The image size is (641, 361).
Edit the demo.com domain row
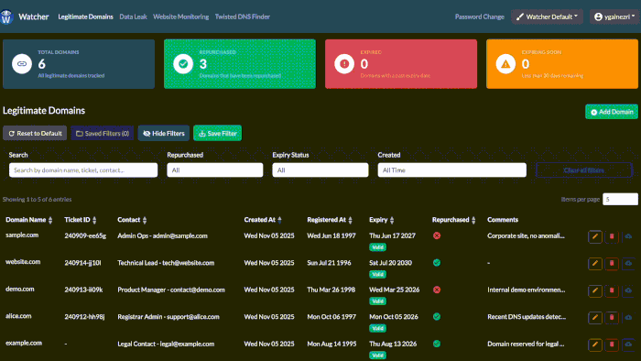595,290
